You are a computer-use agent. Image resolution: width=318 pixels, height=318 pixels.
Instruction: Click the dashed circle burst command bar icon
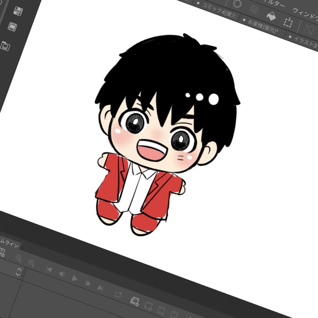click(238, 3)
